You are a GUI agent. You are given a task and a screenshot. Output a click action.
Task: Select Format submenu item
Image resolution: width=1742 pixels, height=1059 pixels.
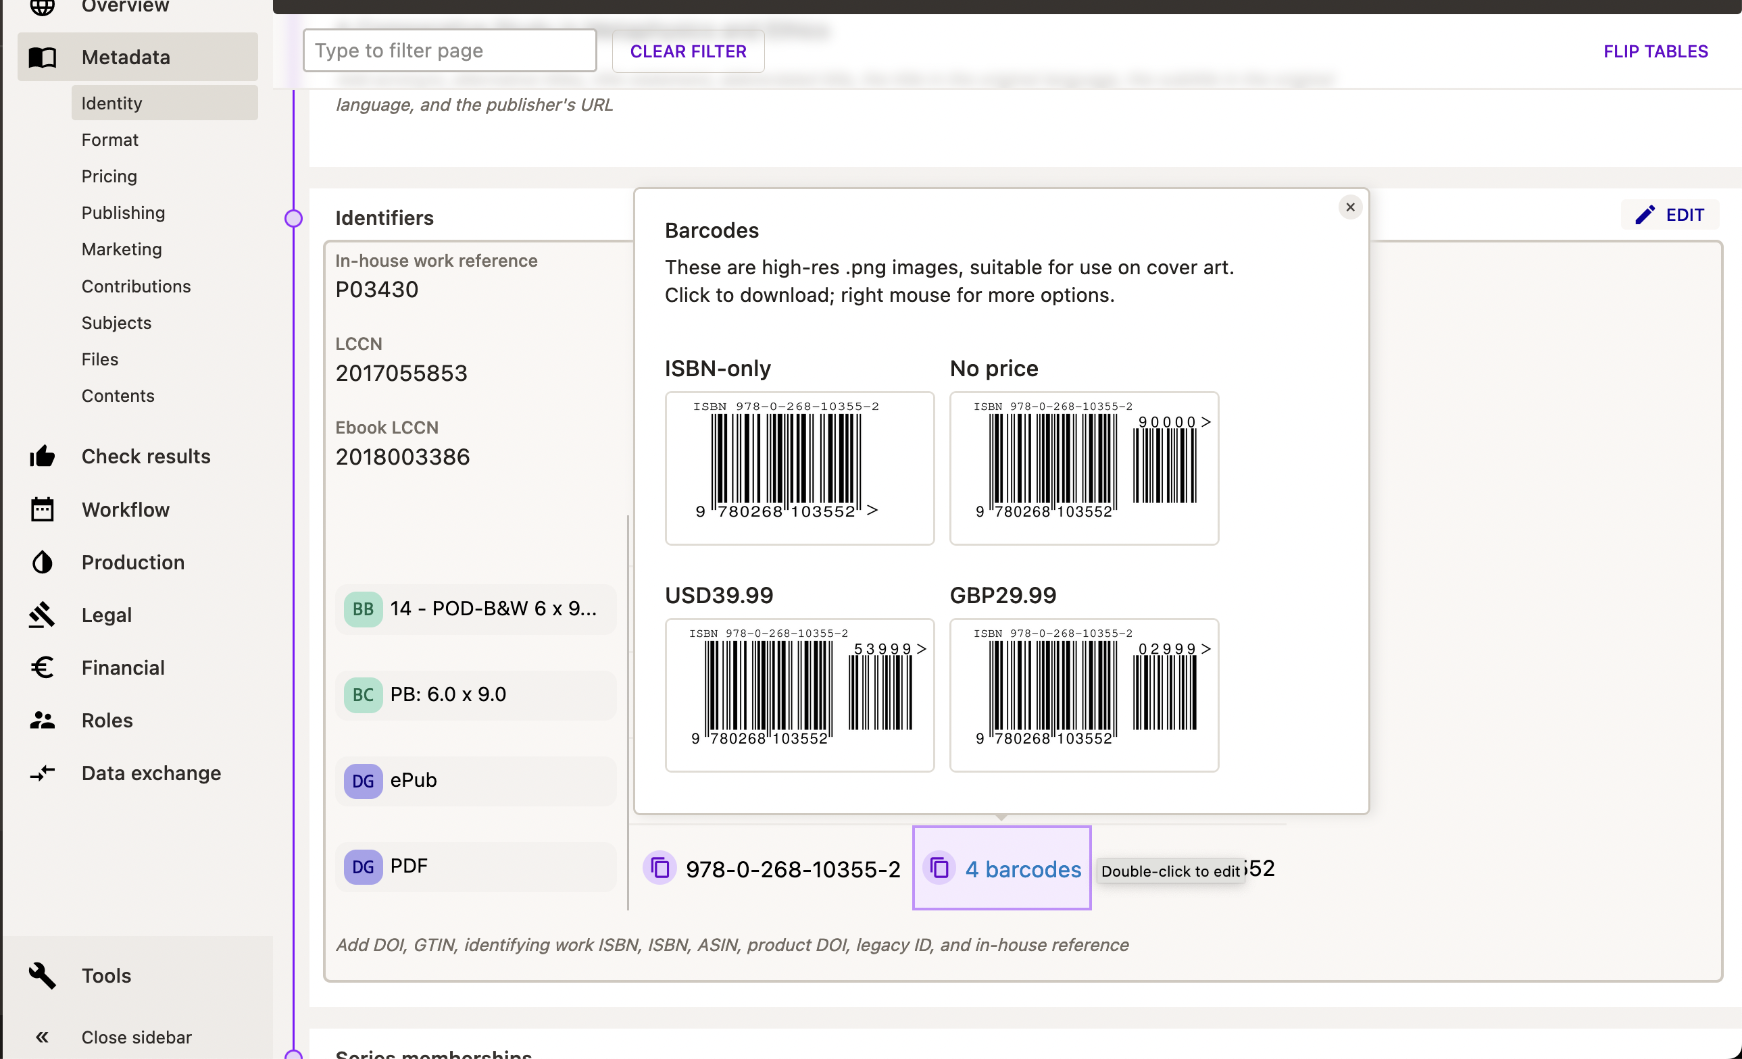click(109, 140)
